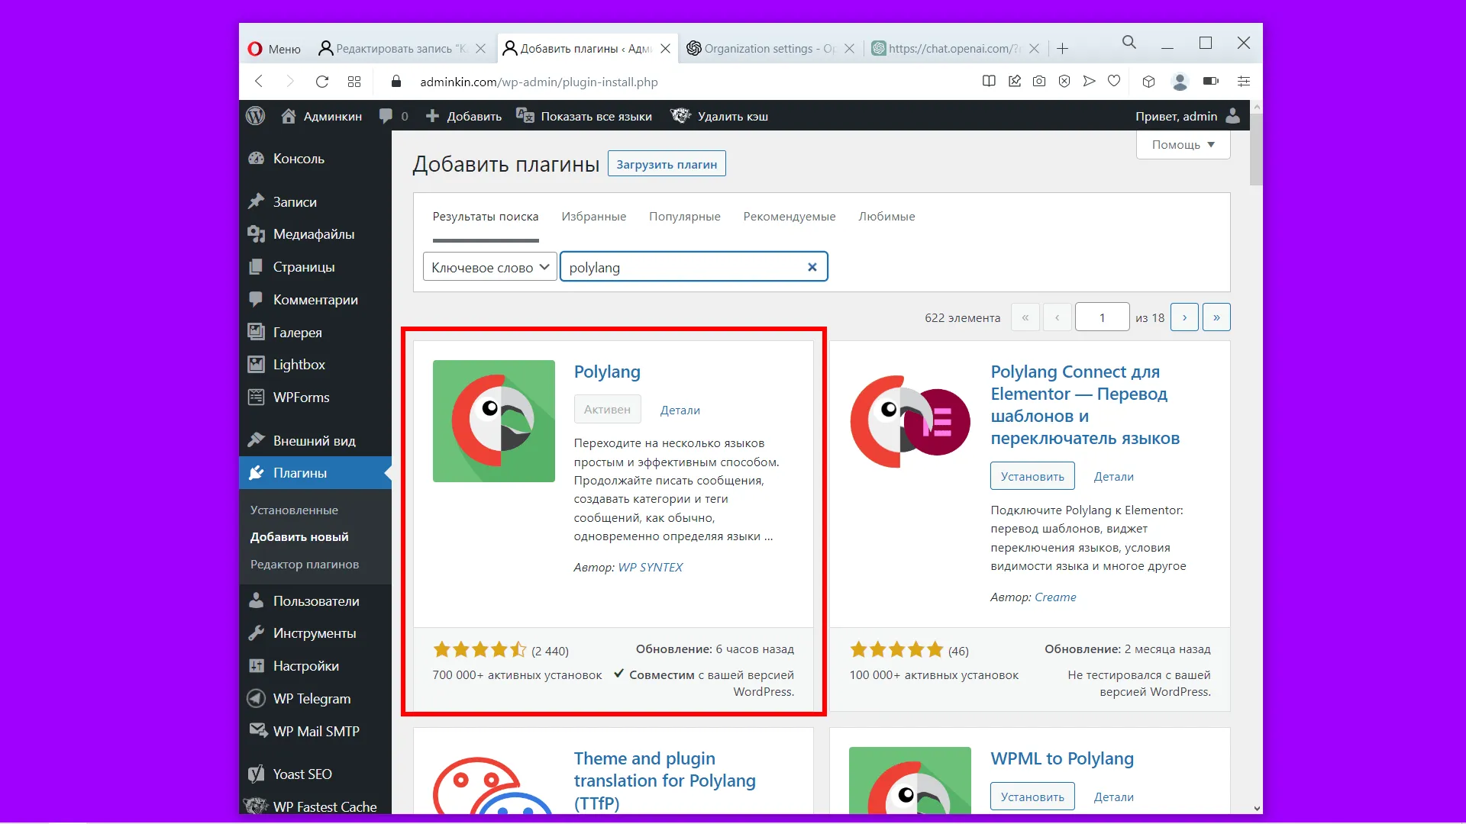1466x824 pixels.
Task: Go to next page of results
Action: click(x=1184, y=317)
